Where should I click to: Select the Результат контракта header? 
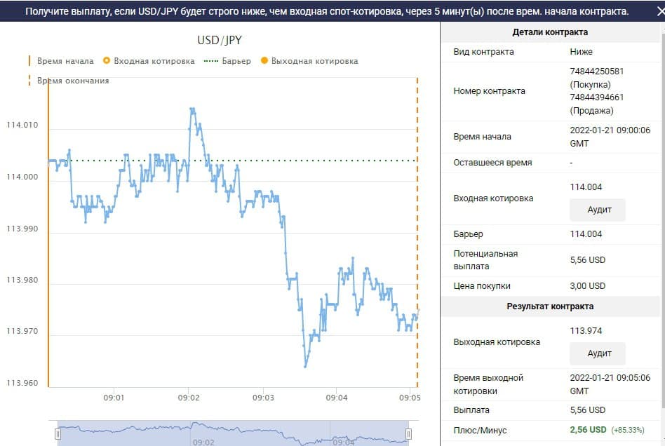[550, 306]
